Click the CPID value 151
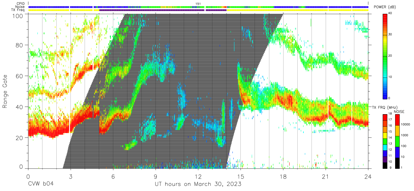The image size is (414, 191). [x=198, y=4]
